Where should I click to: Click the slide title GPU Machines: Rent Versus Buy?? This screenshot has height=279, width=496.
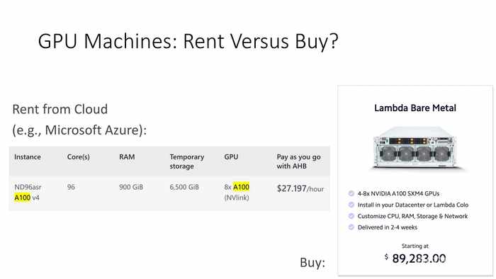pos(188,41)
